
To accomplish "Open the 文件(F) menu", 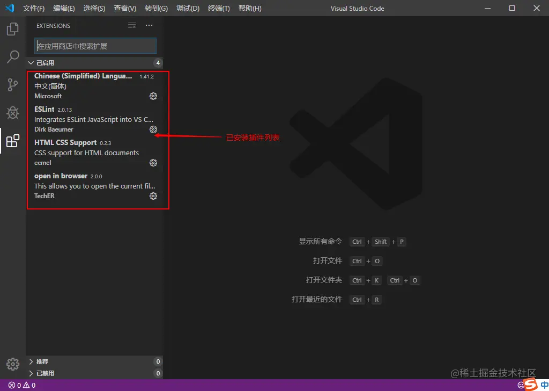I will point(34,8).
